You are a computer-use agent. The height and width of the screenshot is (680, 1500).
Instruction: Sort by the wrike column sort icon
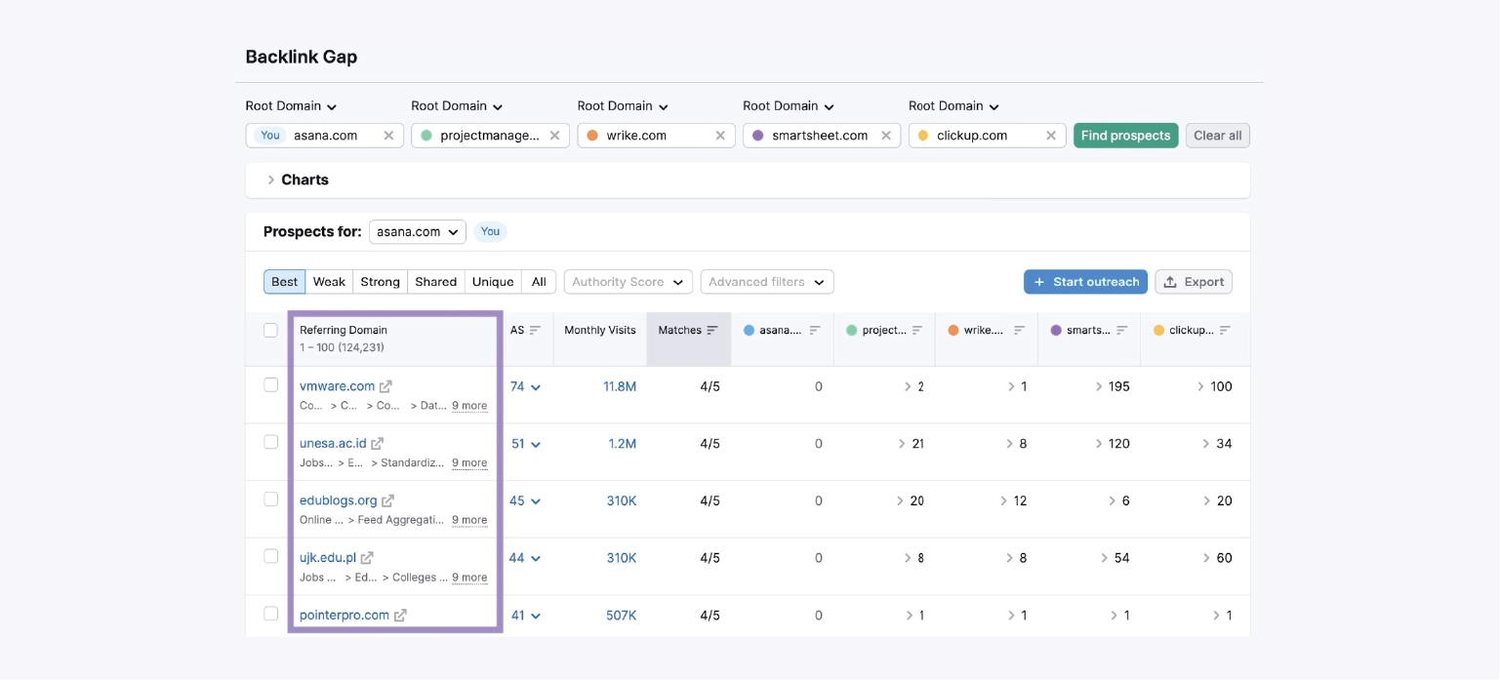[1019, 331]
